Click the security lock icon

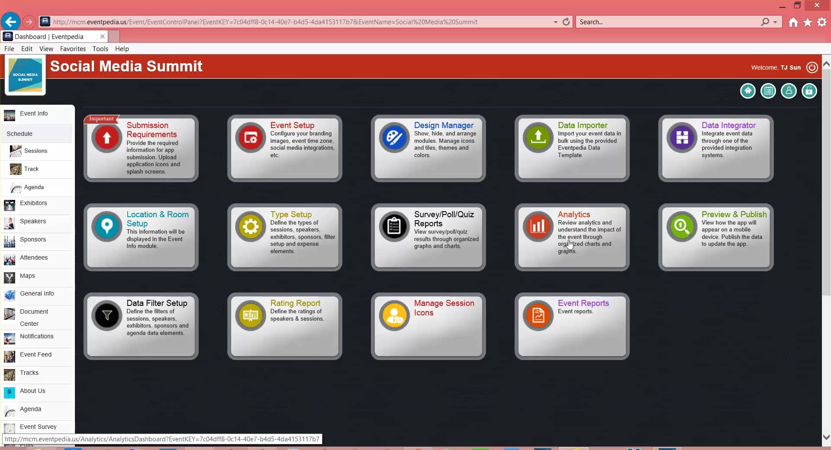point(809,91)
